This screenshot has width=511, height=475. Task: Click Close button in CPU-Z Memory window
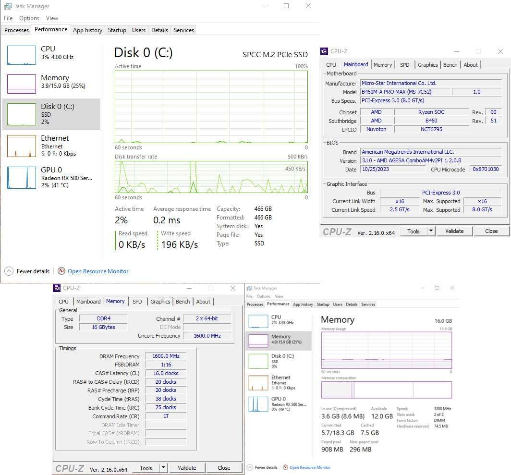tap(224, 468)
